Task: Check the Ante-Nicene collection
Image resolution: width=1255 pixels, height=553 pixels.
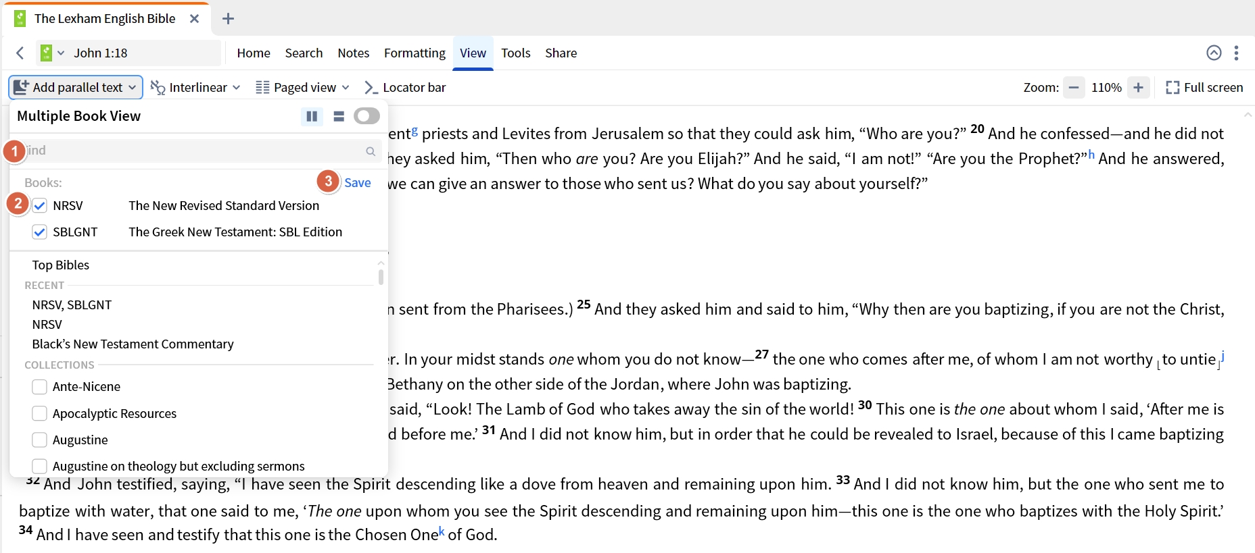Action: [40, 387]
